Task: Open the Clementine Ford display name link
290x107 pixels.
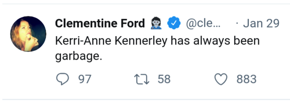Action: 100,24
